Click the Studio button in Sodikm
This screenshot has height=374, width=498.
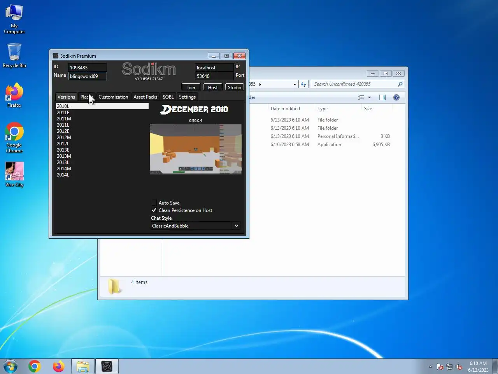coord(235,87)
